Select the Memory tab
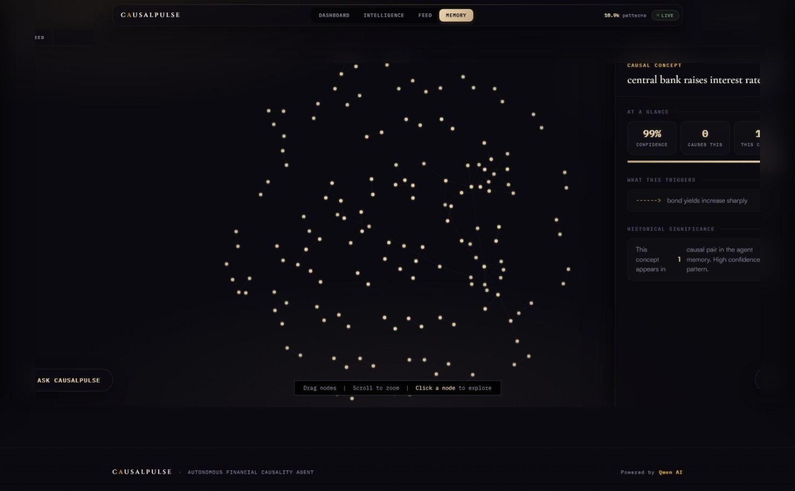The height and width of the screenshot is (491, 795). (x=456, y=16)
